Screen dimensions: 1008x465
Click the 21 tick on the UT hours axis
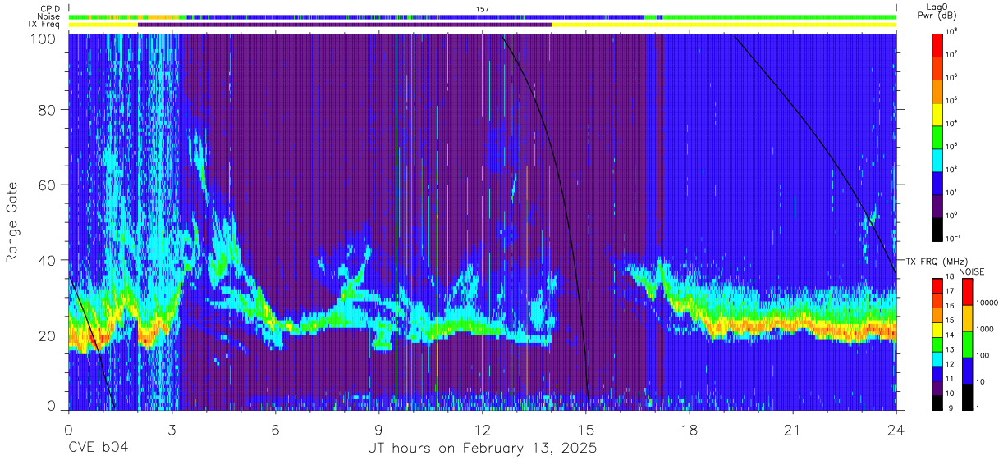(793, 430)
